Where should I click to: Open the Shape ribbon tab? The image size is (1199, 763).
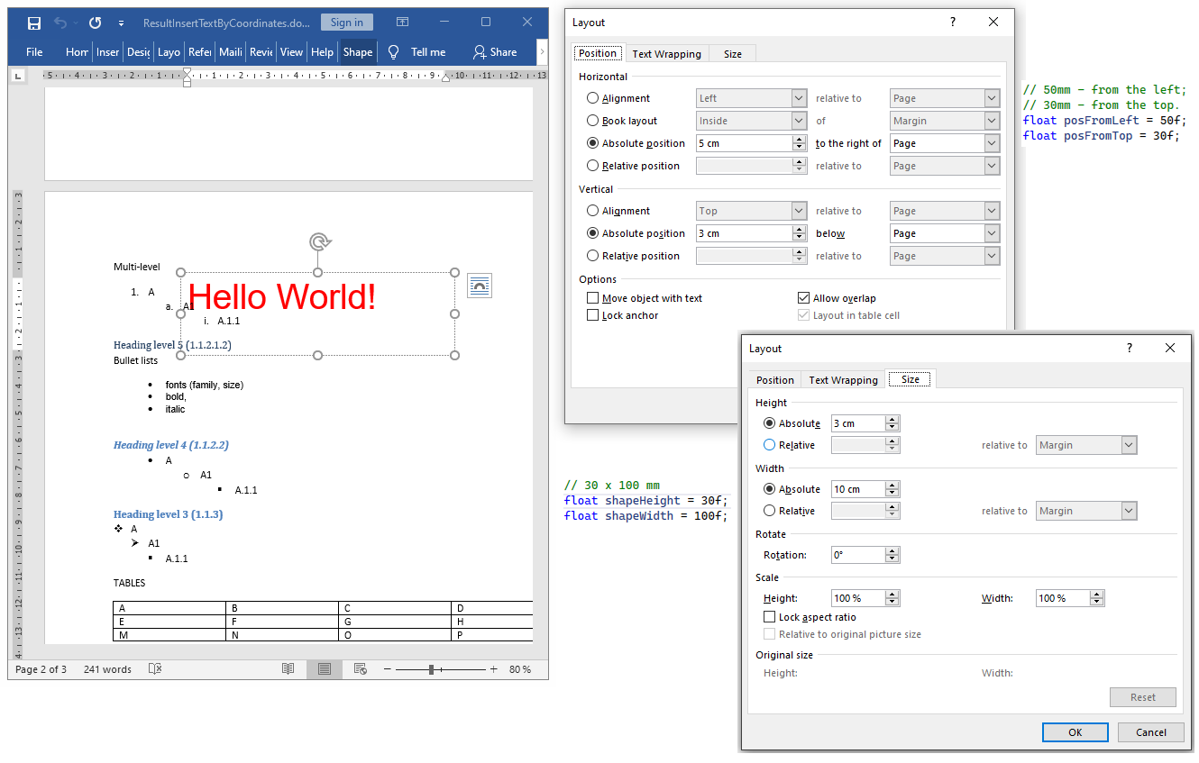point(357,52)
